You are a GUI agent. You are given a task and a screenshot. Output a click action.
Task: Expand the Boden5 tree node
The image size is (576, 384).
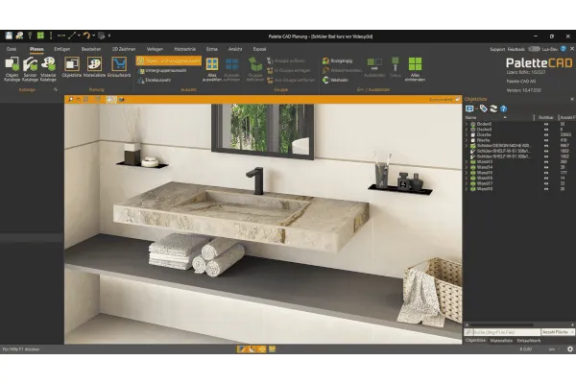(467, 124)
